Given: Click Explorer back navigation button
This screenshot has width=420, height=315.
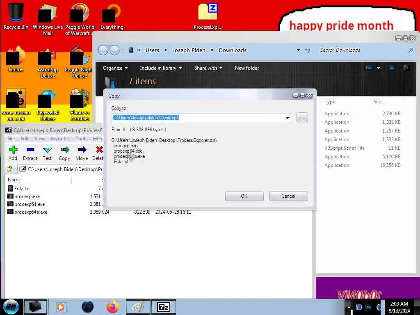Looking at the screenshot, I should (x=103, y=50).
